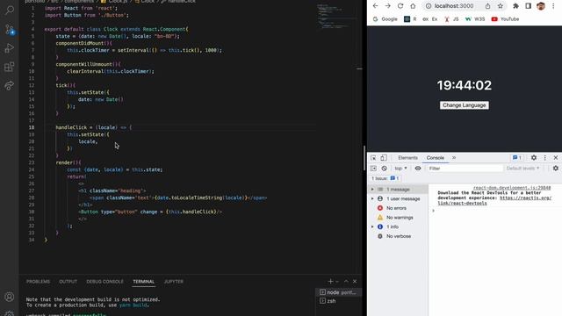Open VS Code Accounts menu
Image resolution: width=562 pixels, height=316 pixels.
click(10, 297)
